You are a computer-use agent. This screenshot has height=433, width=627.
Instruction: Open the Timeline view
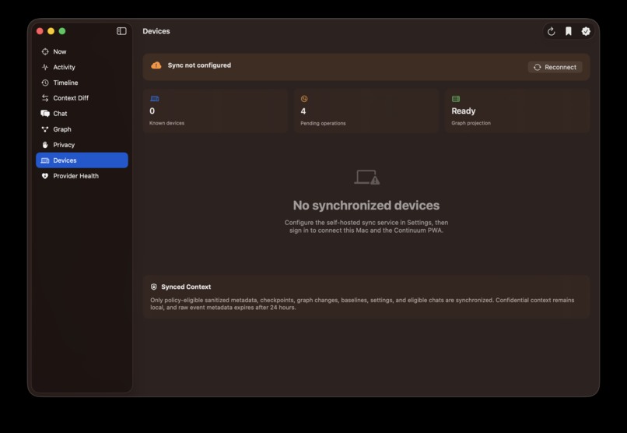pyautogui.click(x=82, y=83)
